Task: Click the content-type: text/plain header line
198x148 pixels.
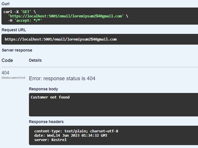Action: 76,131
